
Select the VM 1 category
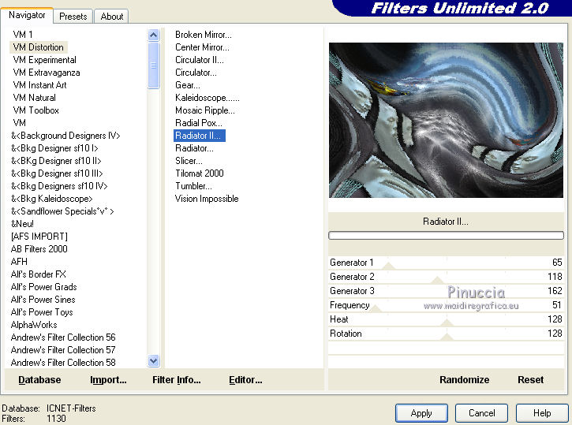[x=23, y=35]
